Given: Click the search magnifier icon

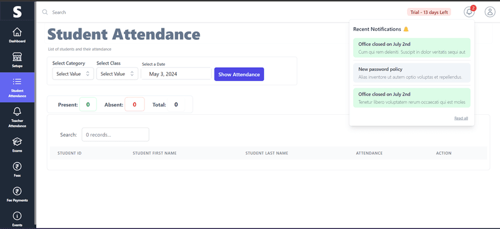Looking at the screenshot, I should click(x=45, y=12).
